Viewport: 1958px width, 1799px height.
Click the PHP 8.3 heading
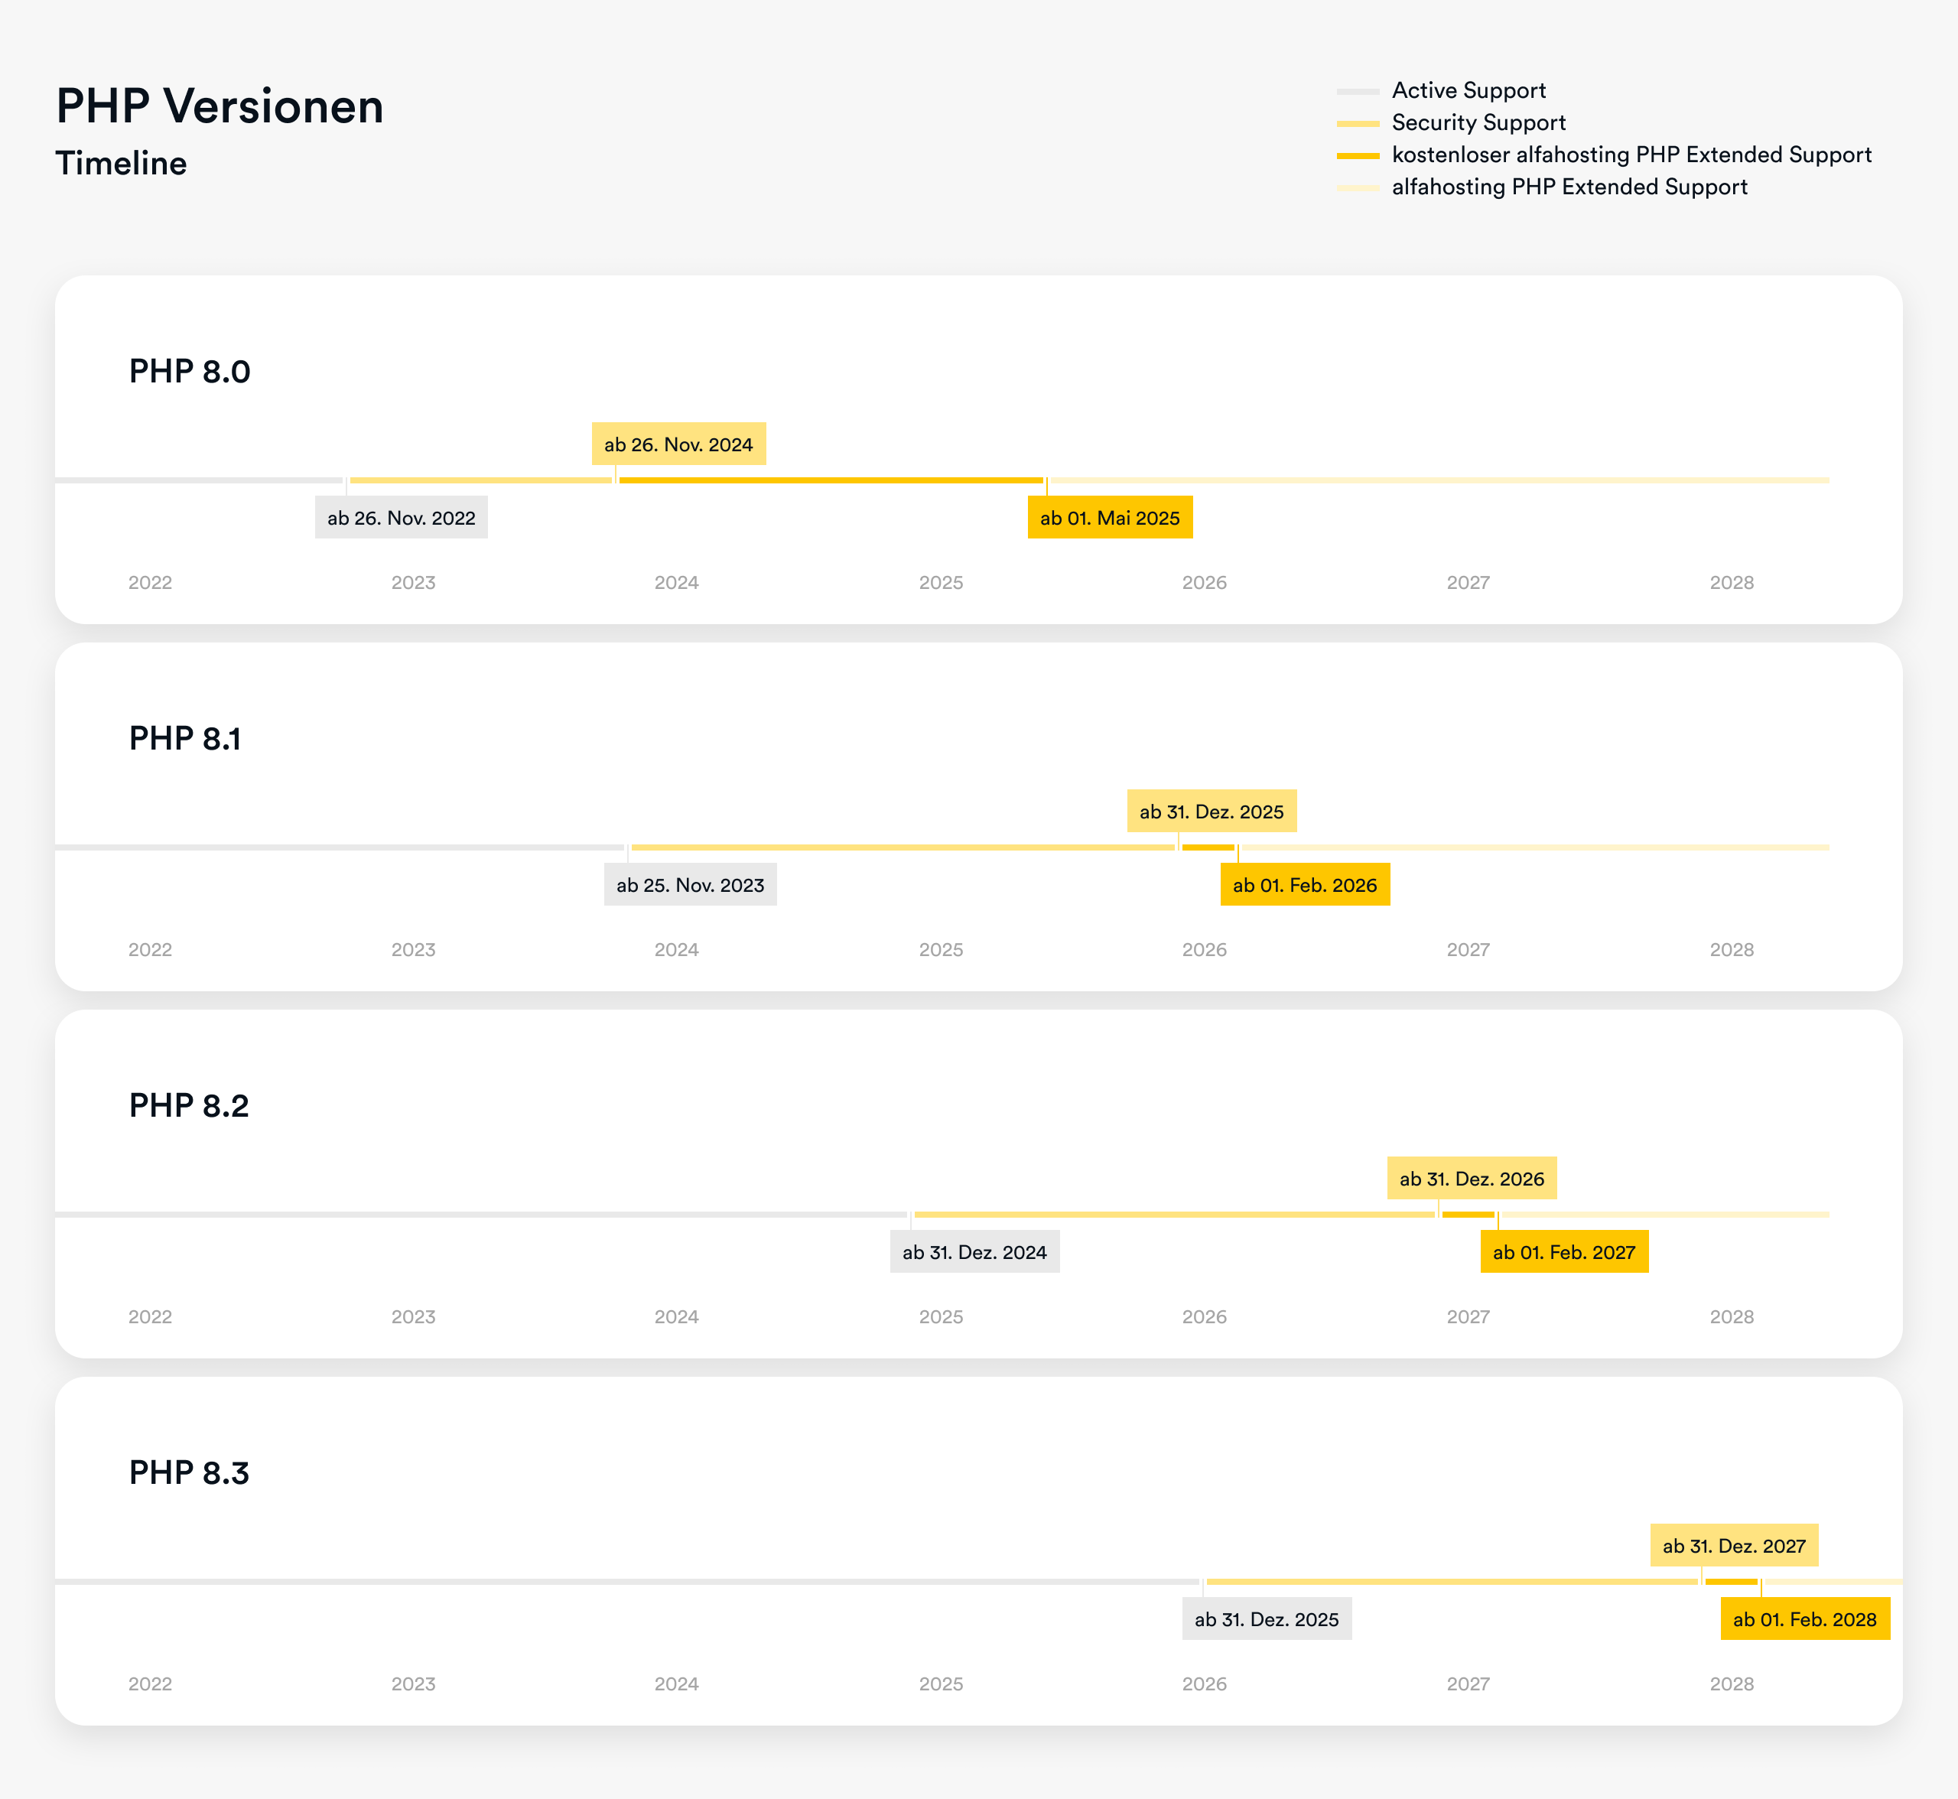click(189, 1472)
